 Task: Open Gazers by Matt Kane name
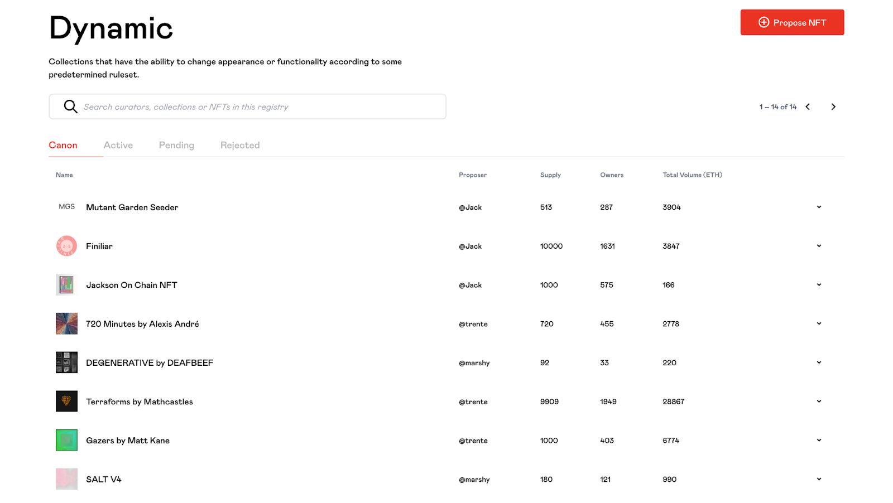point(128,441)
